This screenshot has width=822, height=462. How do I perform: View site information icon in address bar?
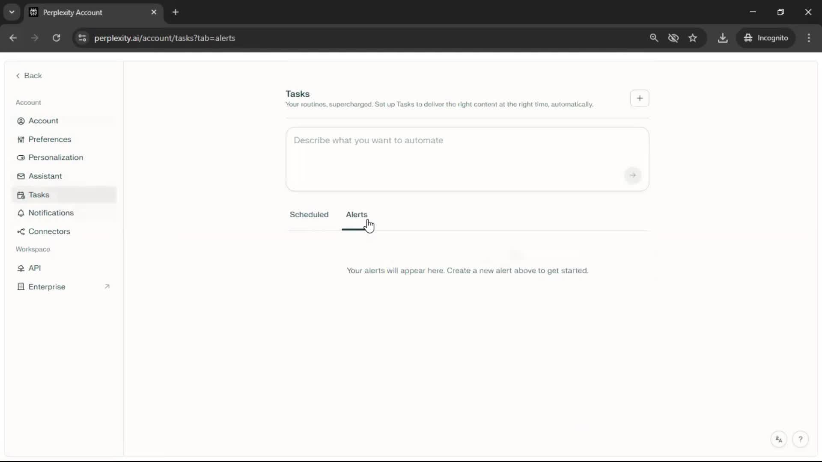point(82,38)
